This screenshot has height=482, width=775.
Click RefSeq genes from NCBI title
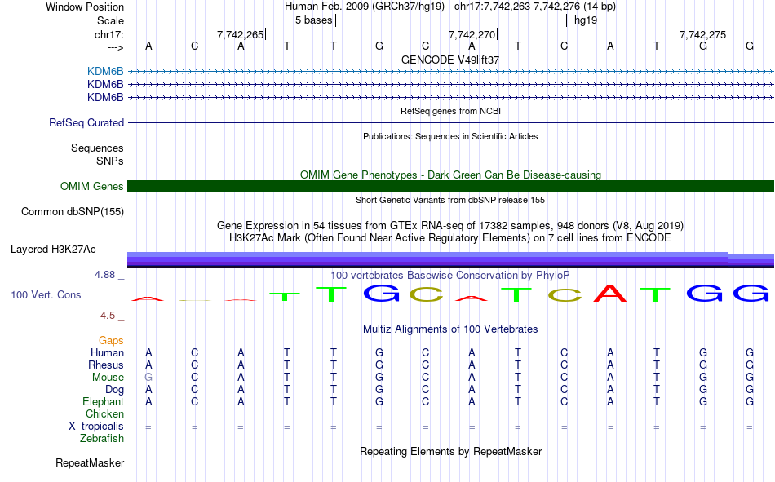click(450, 111)
